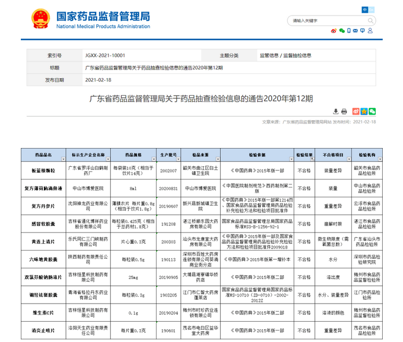This screenshot has height=342, width=403.
Task: Open the 不合格项目 column filter dropdown
Action: [x=348, y=158]
